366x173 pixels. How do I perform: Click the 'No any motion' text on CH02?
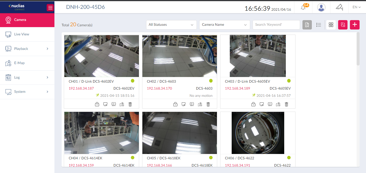pyautogui.click(x=201, y=95)
